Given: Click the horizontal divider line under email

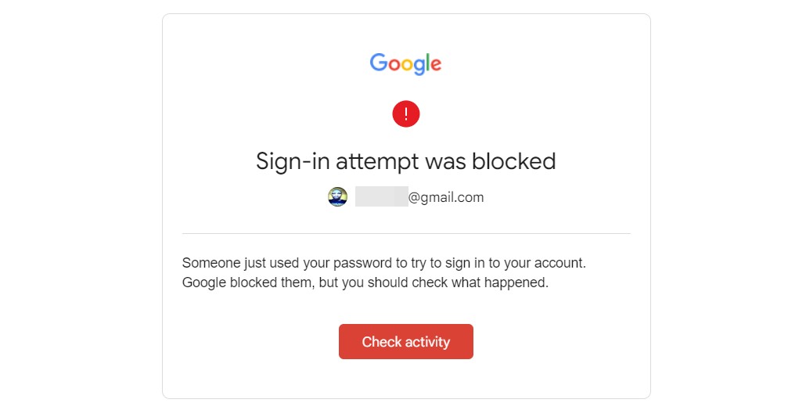Looking at the screenshot, I should click(406, 233).
